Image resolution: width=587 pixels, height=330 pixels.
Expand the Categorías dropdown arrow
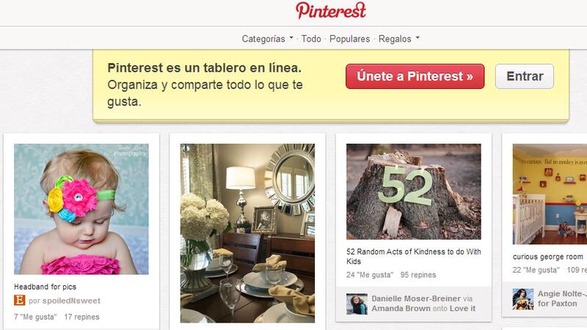(x=291, y=38)
